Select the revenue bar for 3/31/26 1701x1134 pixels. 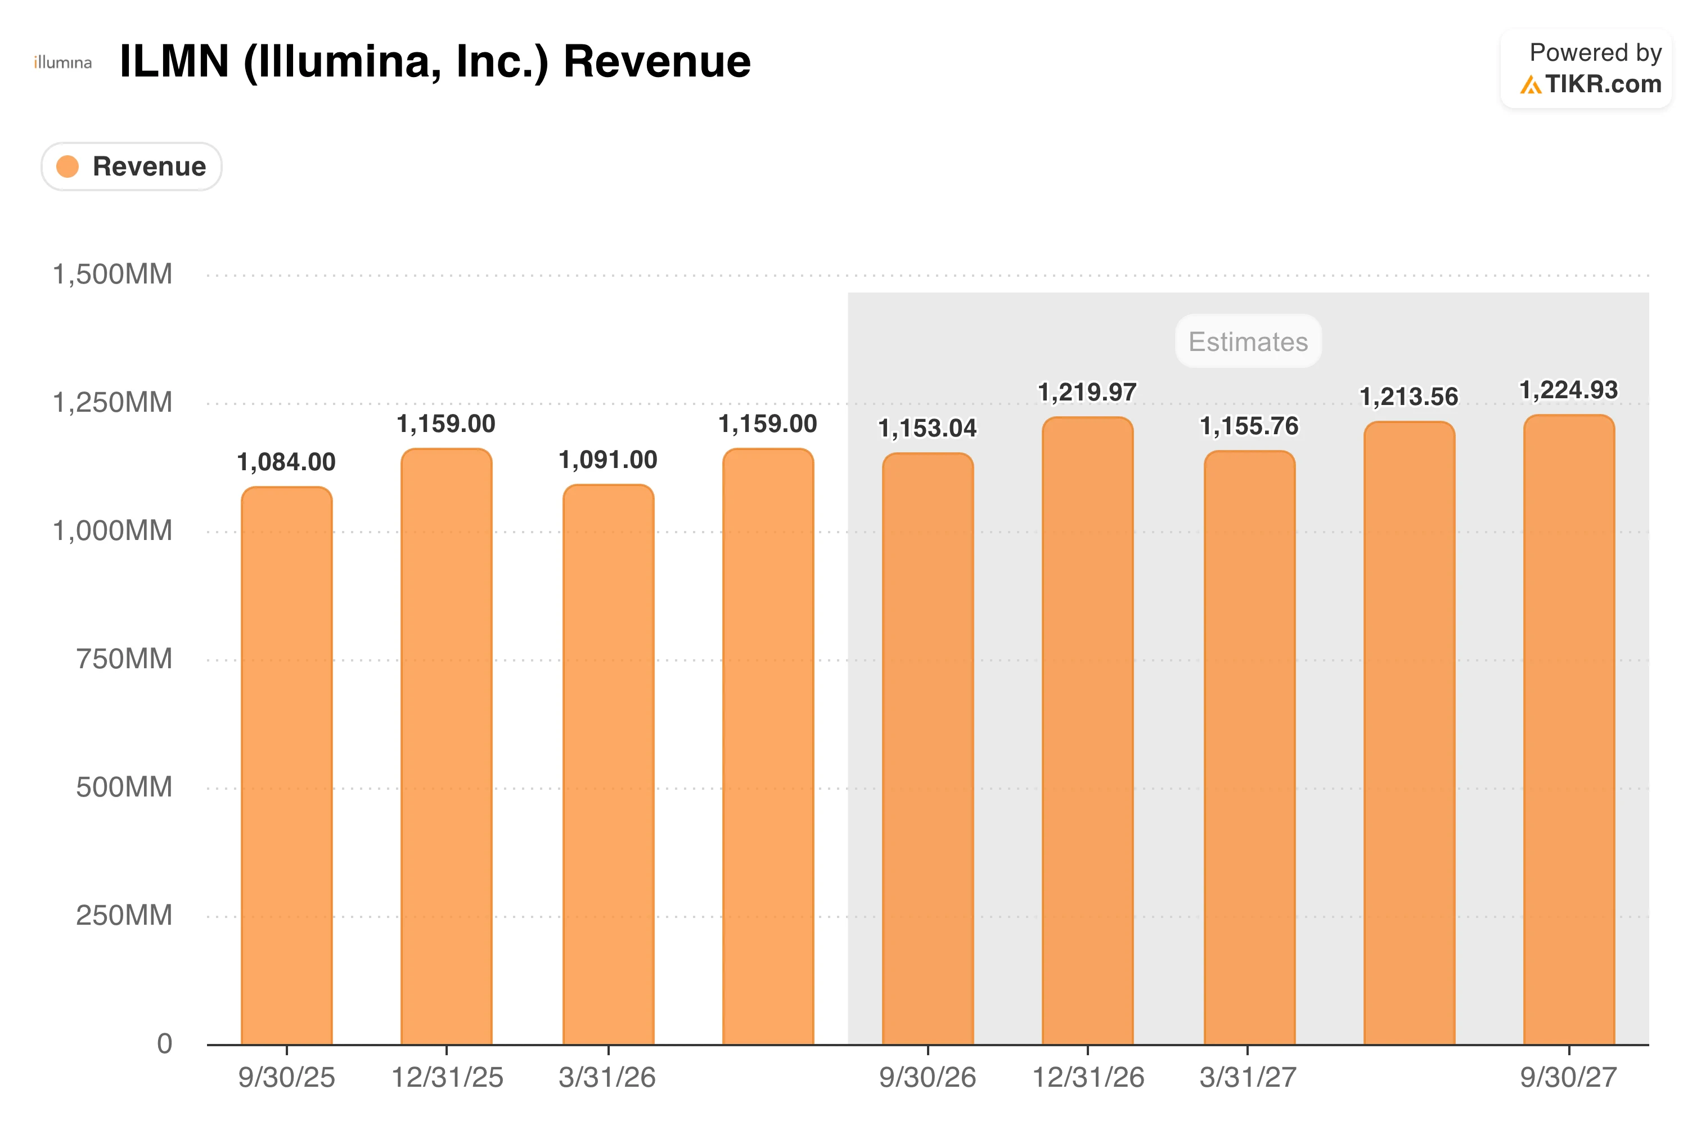[x=608, y=764]
